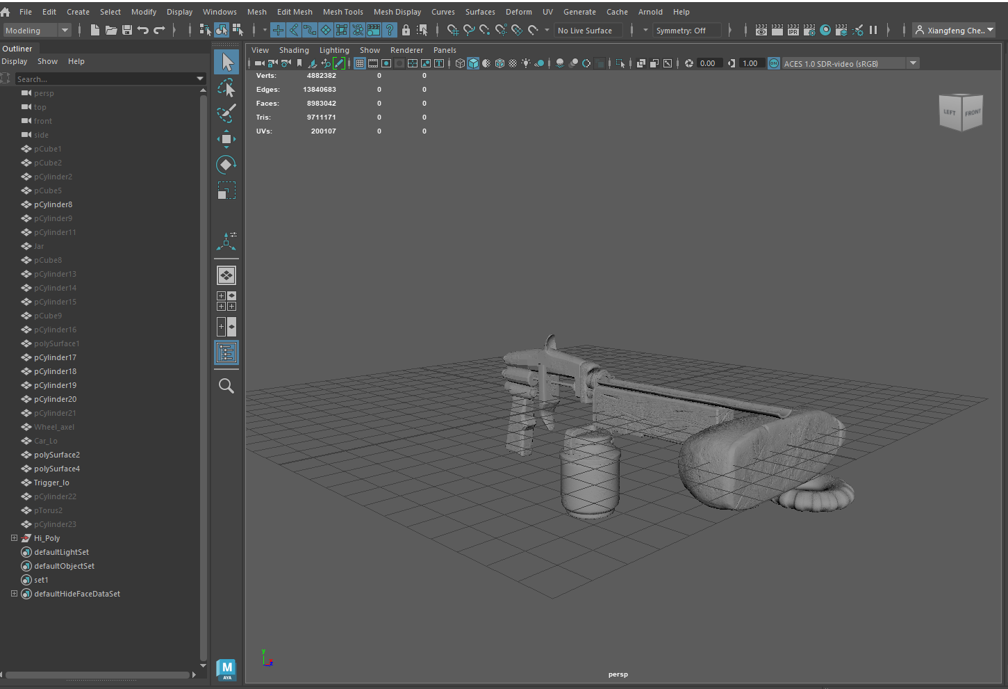Open the Outliner Display menu
This screenshot has height=689, width=1008.
[x=15, y=61]
